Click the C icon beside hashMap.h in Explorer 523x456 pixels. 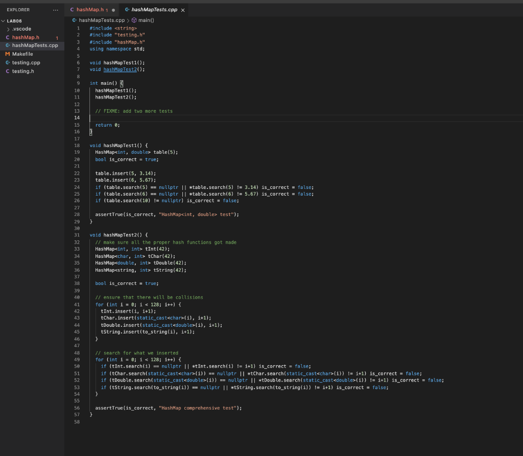[8, 37]
